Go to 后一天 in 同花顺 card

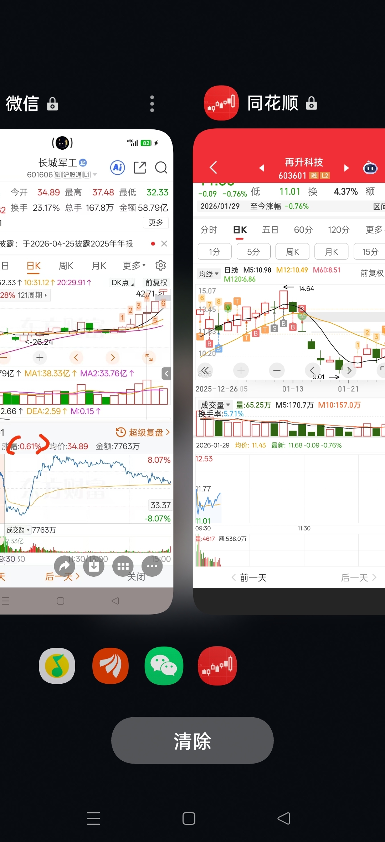[359, 577]
